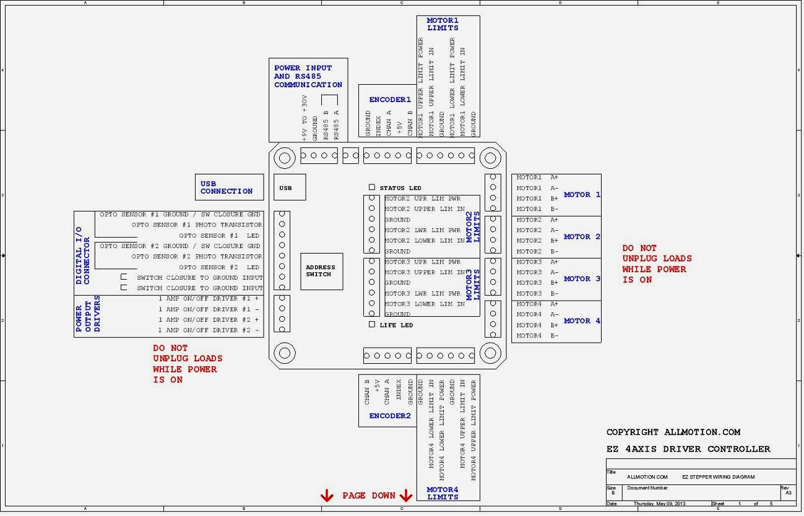
Task: Click OPTO SENSOR #2 GROUND / SW CLOSURE GND
Action: tap(180, 246)
